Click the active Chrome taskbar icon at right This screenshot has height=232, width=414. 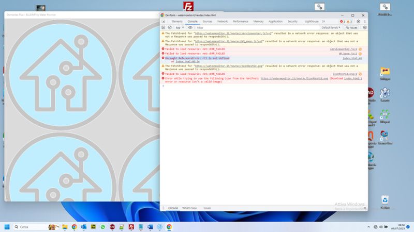point(169,227)
